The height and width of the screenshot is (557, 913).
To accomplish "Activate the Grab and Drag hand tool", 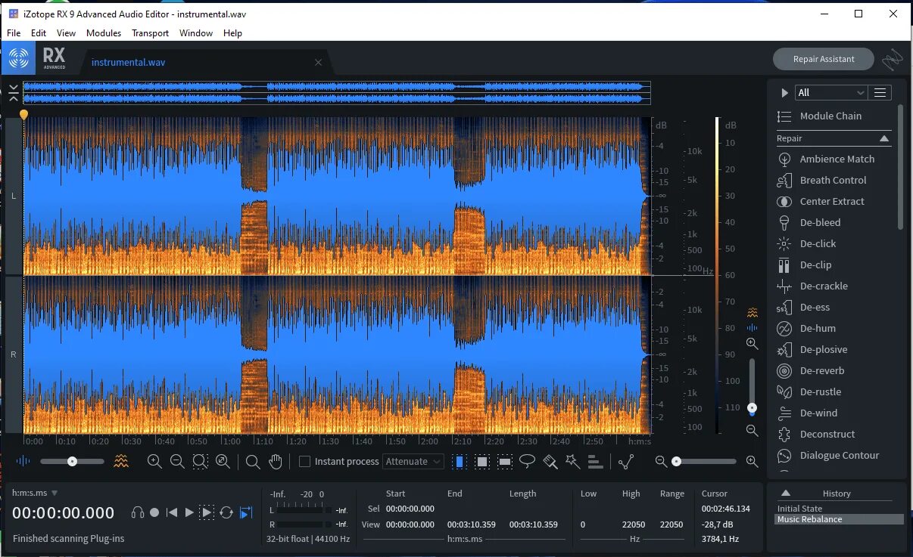I will coord(276,461).
